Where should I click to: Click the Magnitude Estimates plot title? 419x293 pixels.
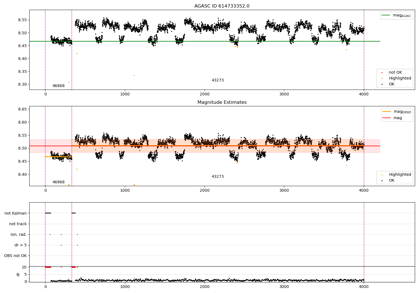[222, 102]
